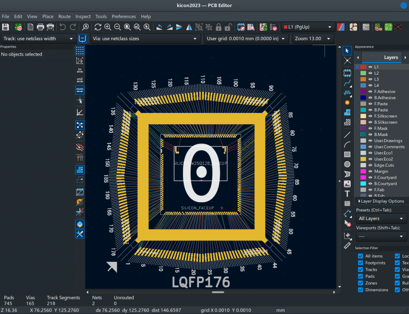The width and height of the screenshot is (409, 314).
Task: Select the Route Tracks tool
Action: 347,83
